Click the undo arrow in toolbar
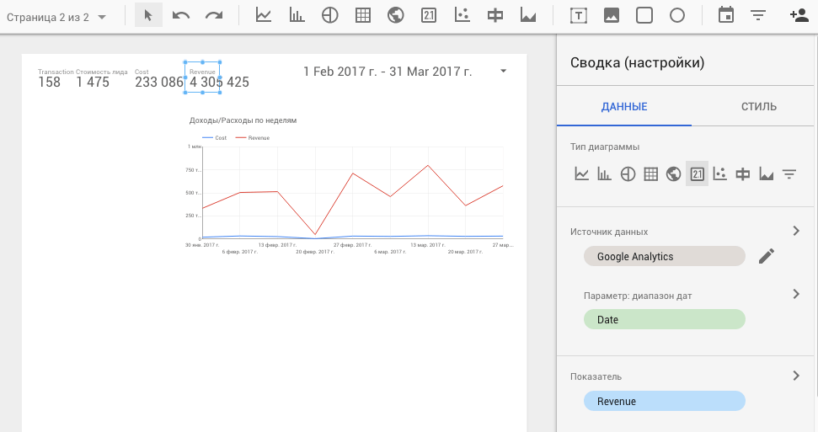 [x=180, y=15]
